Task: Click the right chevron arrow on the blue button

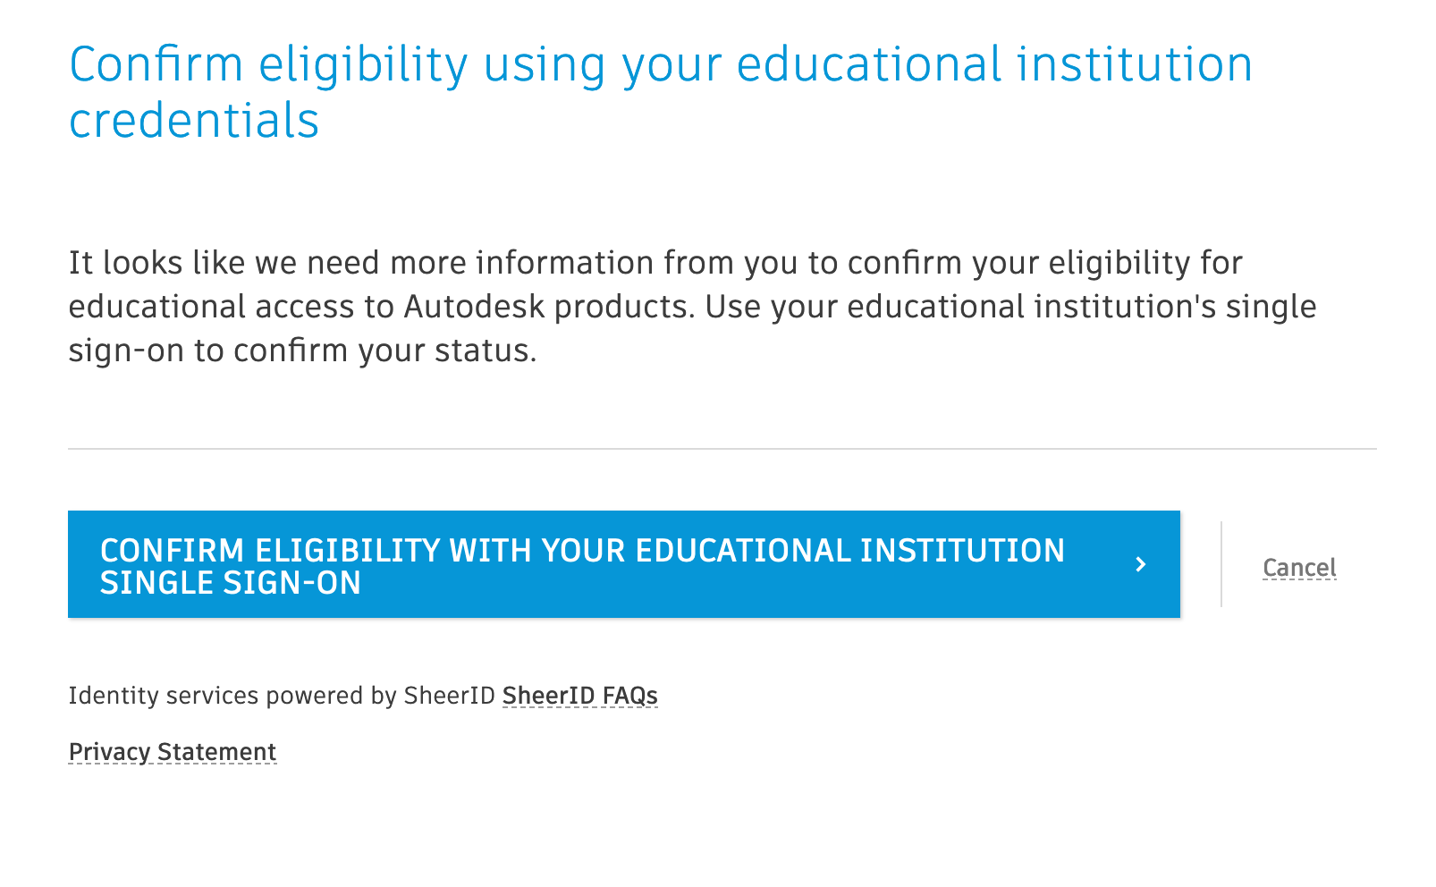Action: pos(1140,564)
